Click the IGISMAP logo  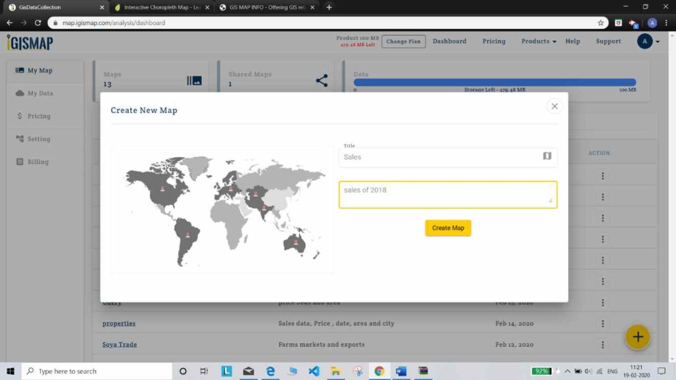[x=30, y=43]
